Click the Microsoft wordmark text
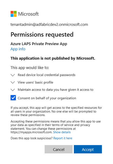The width and height of the screenshot is (113, 164). click(28, 14)
